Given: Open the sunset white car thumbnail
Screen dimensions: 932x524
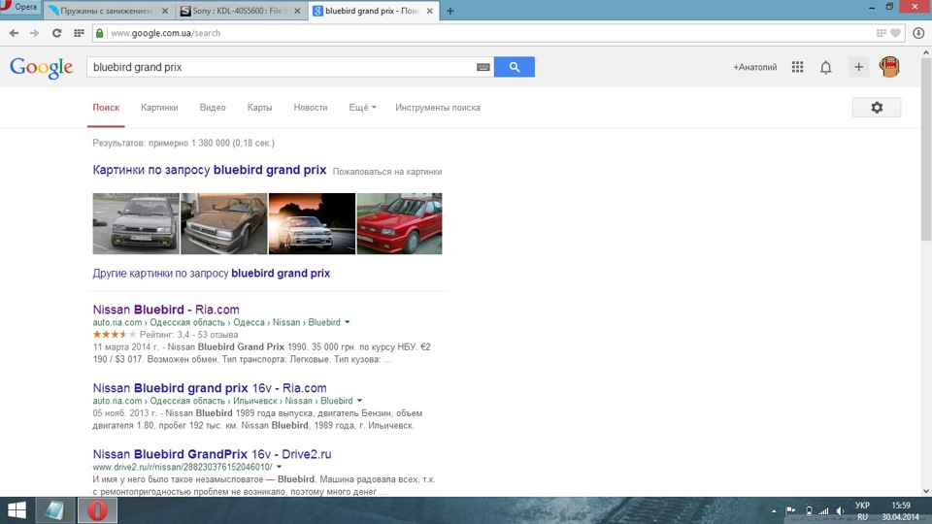Looking at the screenshot, I should coord(312,223).
